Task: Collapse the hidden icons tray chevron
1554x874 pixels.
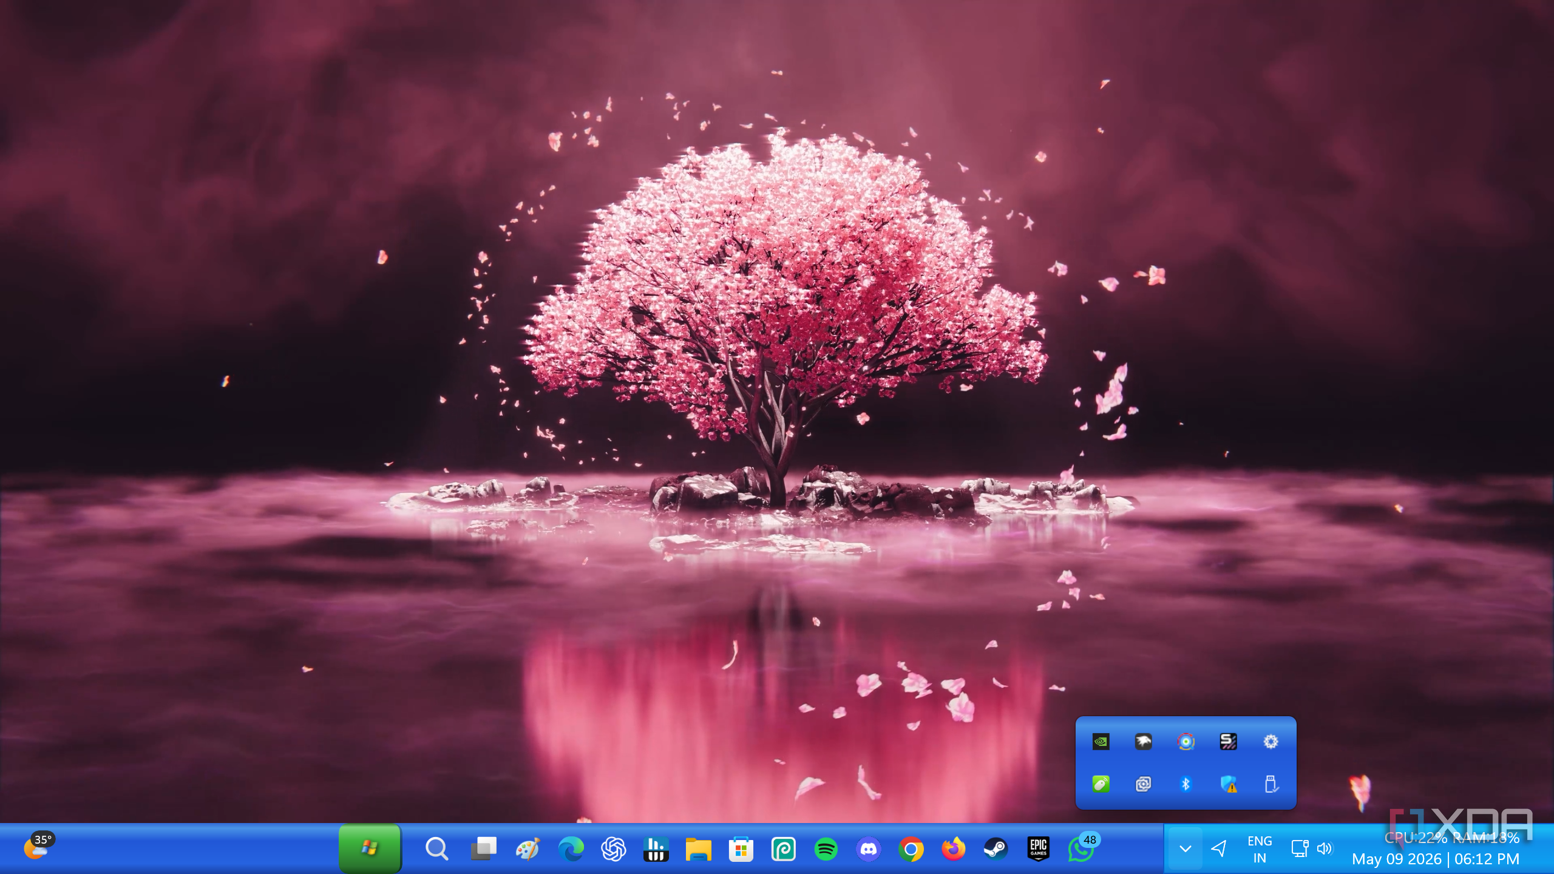Action: tap(1185, 849)
